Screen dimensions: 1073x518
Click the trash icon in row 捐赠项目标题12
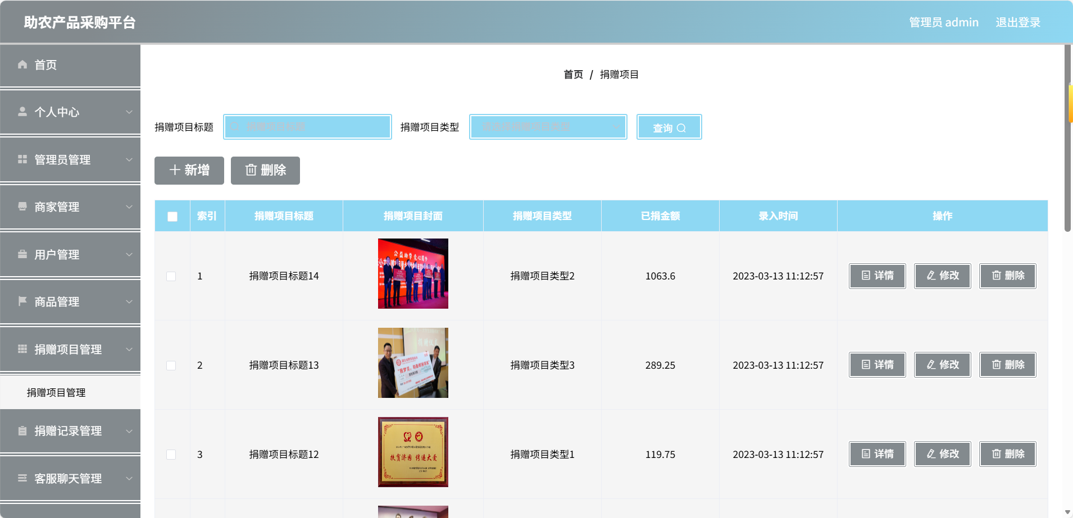click(996, 454)
